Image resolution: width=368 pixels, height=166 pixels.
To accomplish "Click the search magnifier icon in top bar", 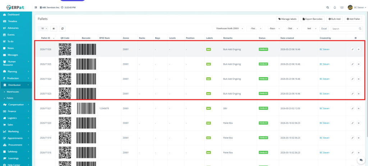I will 327,7.
